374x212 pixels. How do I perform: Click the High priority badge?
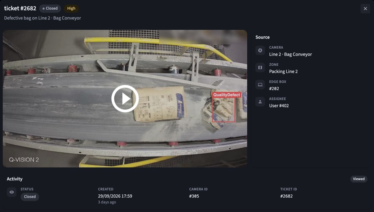point(71,9)
